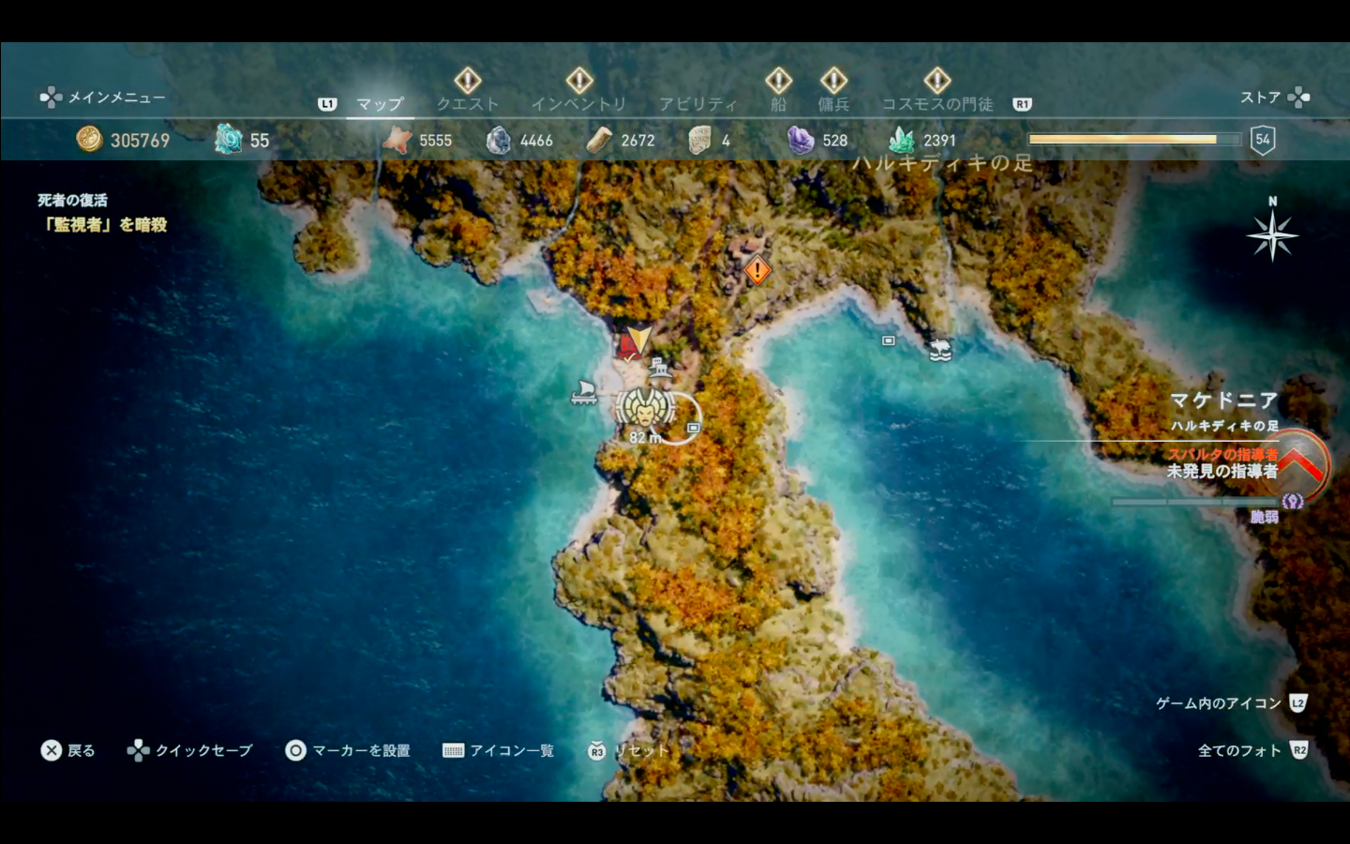Viewport: 1350px width, 844px height.
Task: Click the 死者の復活 quest title
Action: click(72, 200)
